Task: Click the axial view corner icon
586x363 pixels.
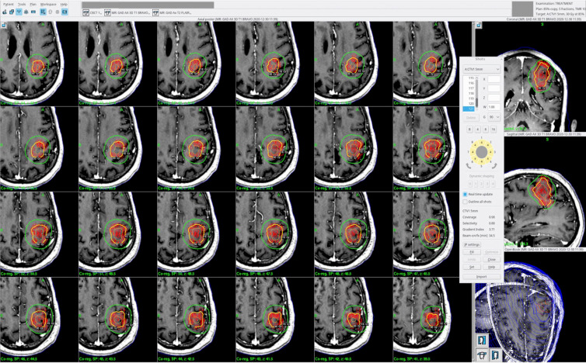Action: click(4, 26)
